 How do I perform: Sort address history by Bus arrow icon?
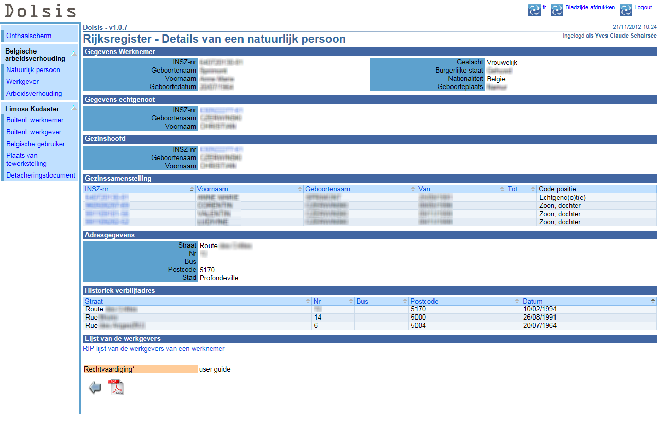[x=405, y=301]
